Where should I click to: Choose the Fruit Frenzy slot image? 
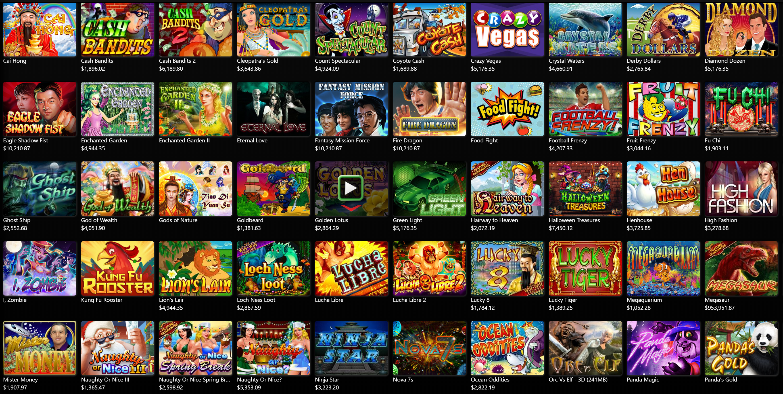(x=663, y=109)
